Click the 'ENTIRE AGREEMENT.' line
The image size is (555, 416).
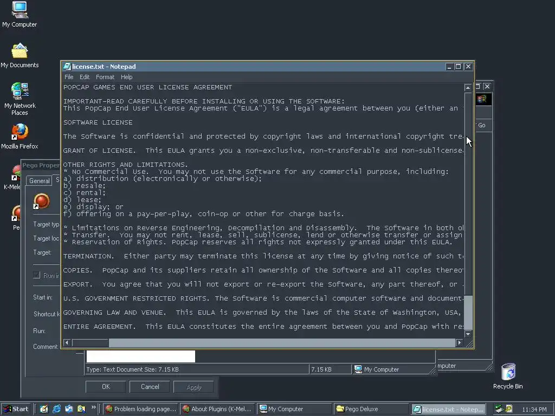coord(263,327)
